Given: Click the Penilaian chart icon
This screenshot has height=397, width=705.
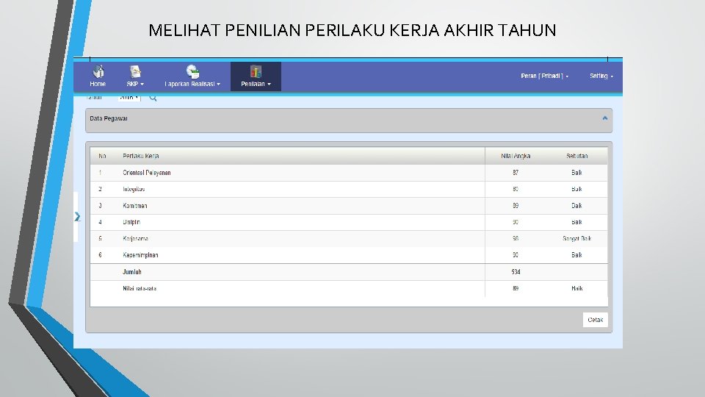Looking at the screenshot, I should point(256,71).
